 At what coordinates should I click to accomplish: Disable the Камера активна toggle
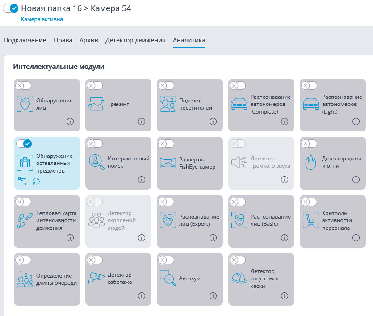click(x=11, y=8)
